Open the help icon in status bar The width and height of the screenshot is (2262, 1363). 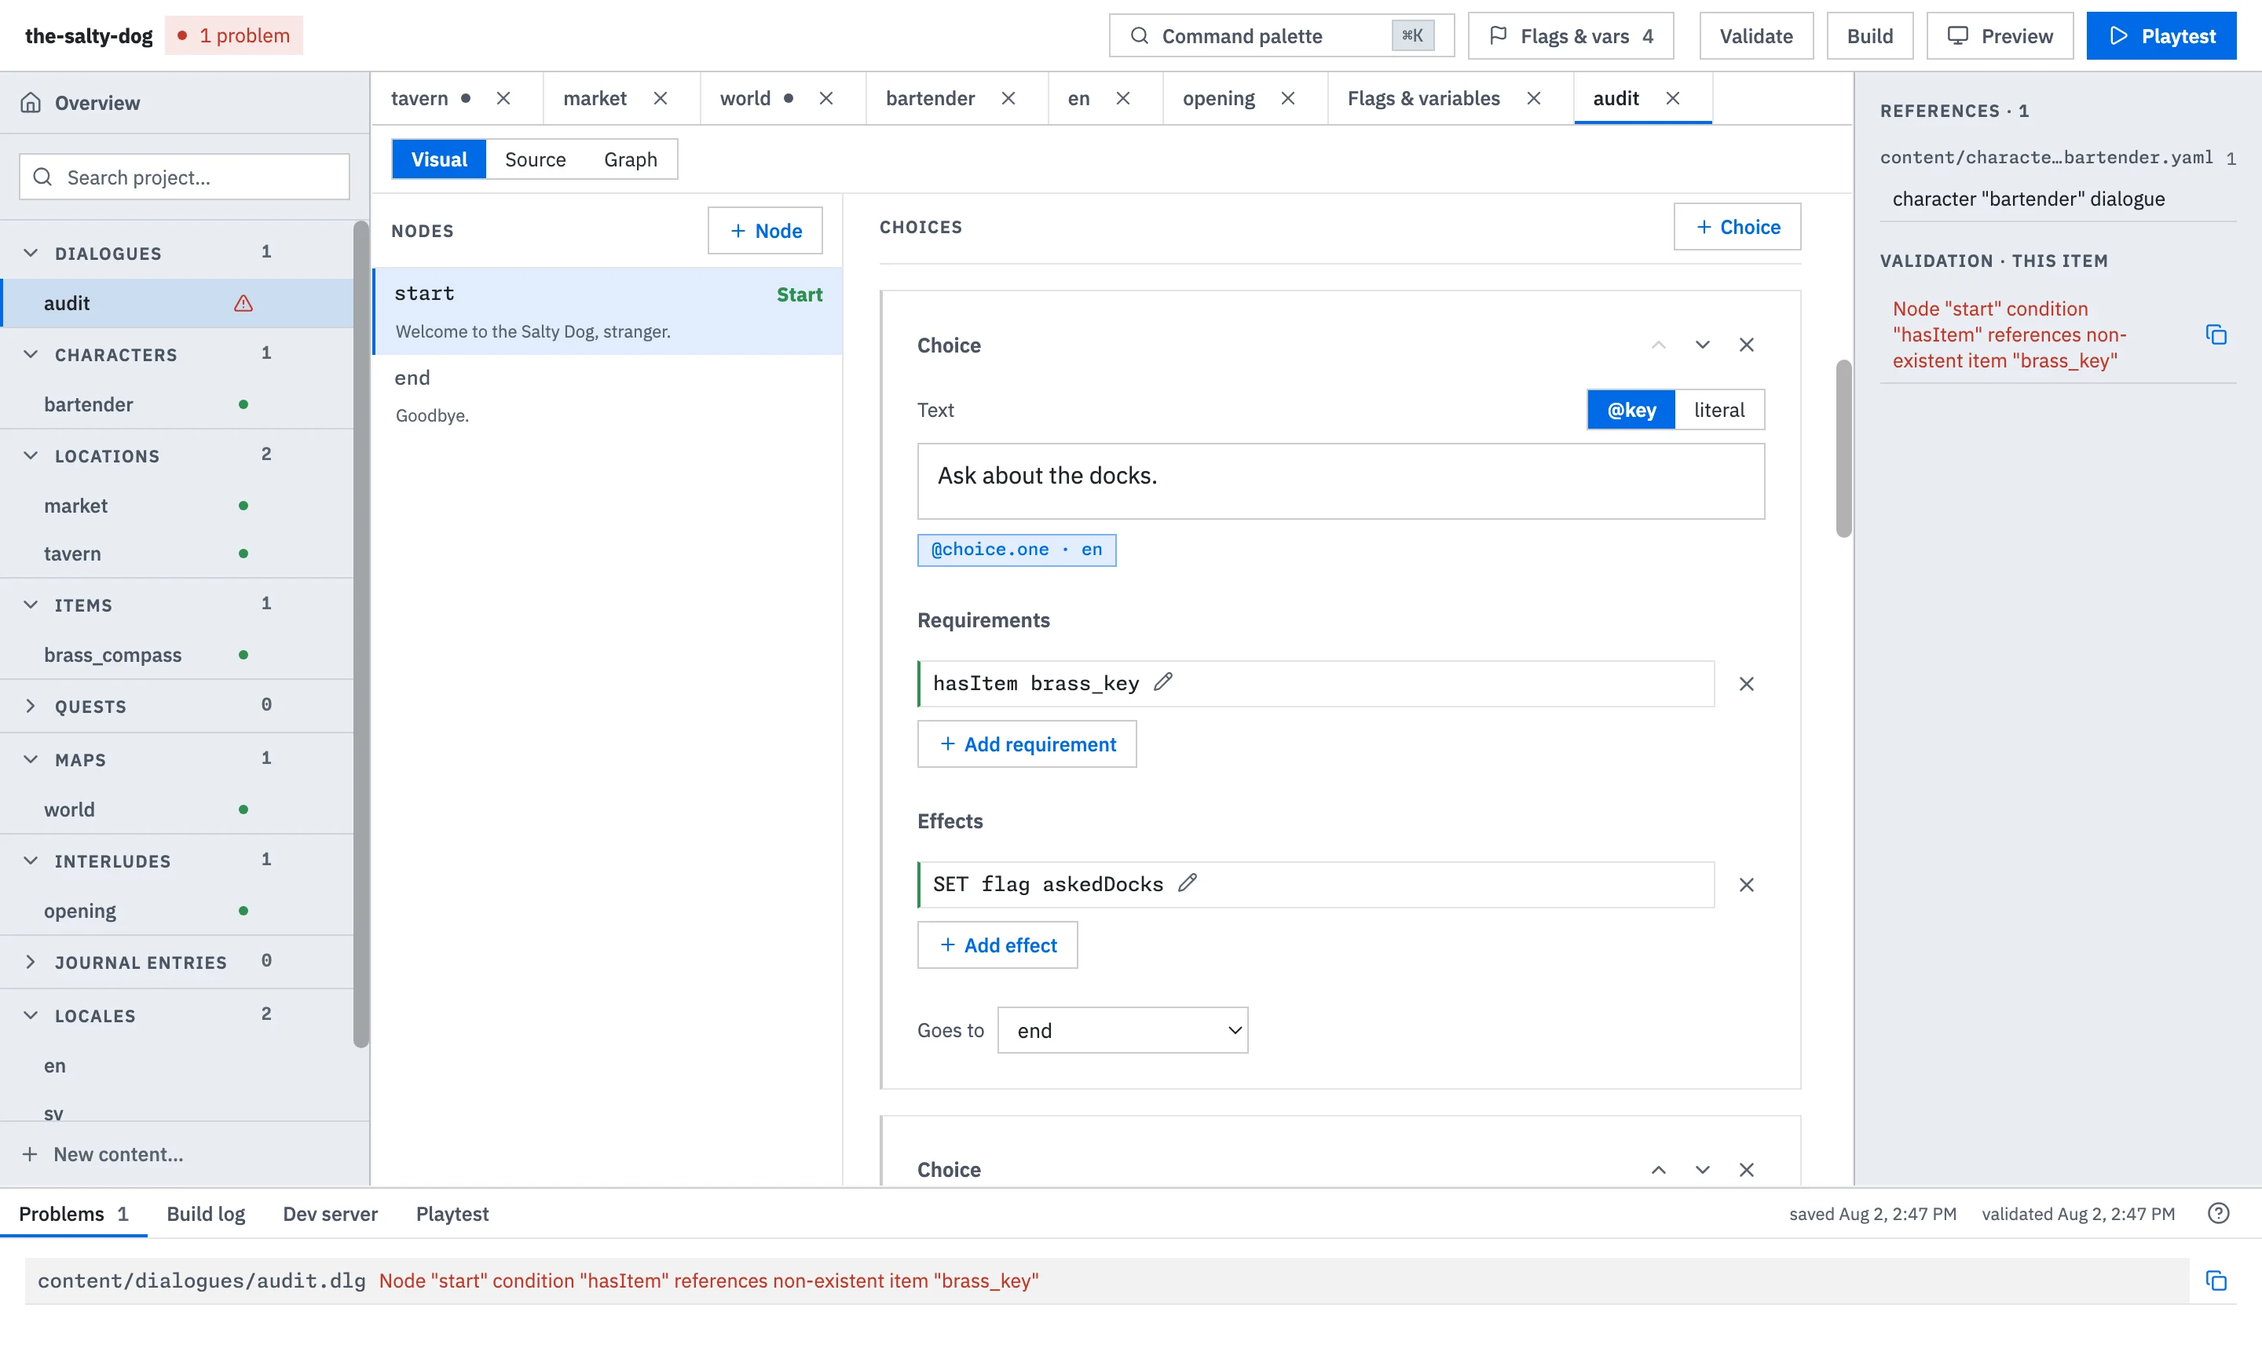pos(2218,1213)
